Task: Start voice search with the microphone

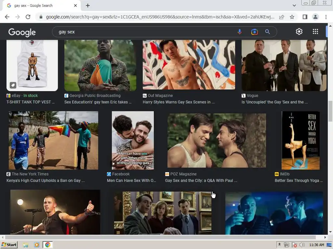Action: 240,32
